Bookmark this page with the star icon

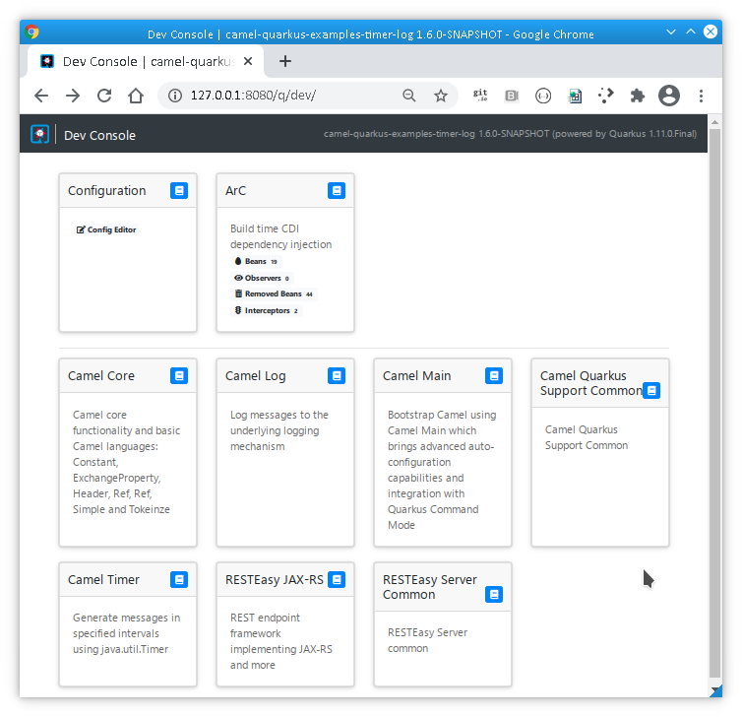pyautogui.click(x=441, y=96)
